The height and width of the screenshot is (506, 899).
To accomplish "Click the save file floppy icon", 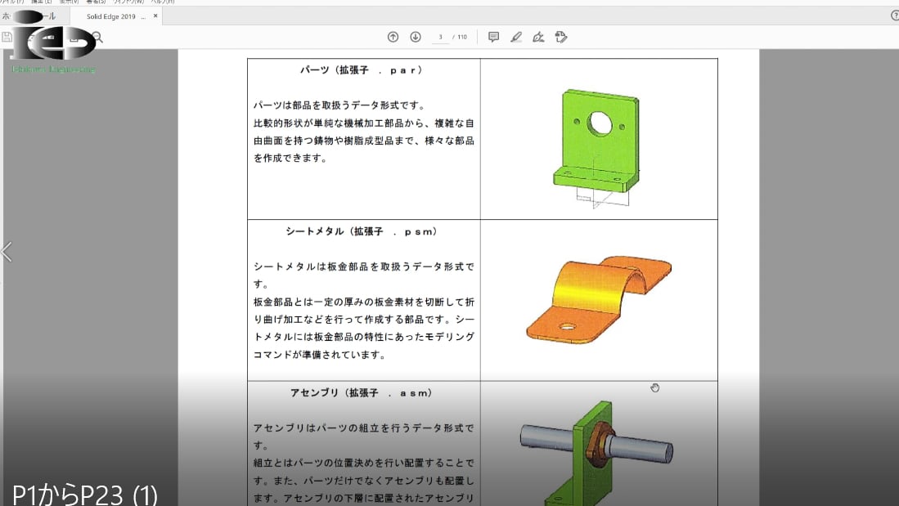I will [7, 37].
